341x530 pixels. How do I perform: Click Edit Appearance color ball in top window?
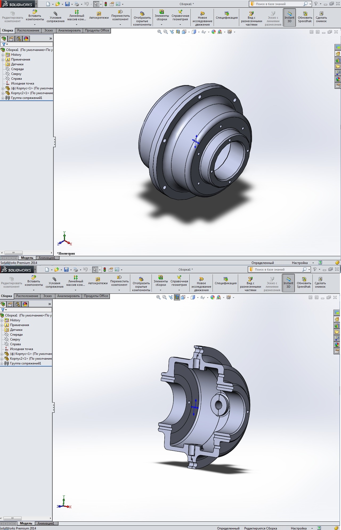coord(214,32)
